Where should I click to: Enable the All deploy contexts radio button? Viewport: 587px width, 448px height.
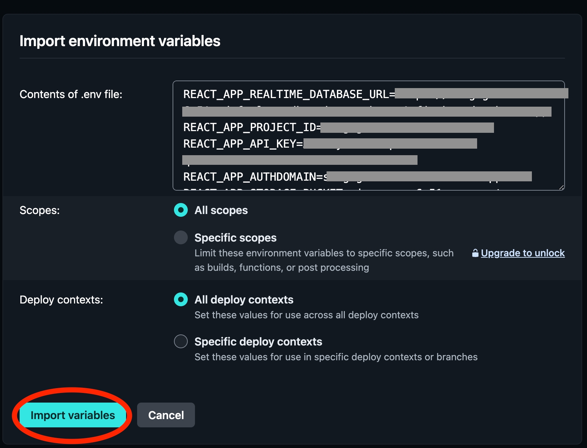[x=181, y=299]
